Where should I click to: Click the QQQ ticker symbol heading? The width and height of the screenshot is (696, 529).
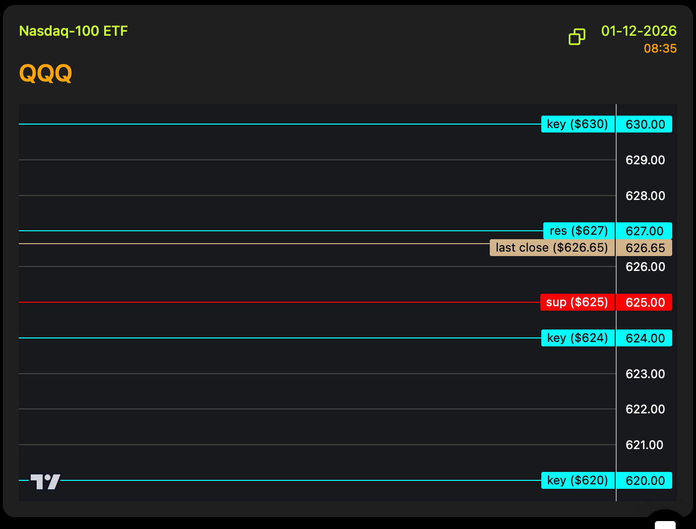point(46,73)
